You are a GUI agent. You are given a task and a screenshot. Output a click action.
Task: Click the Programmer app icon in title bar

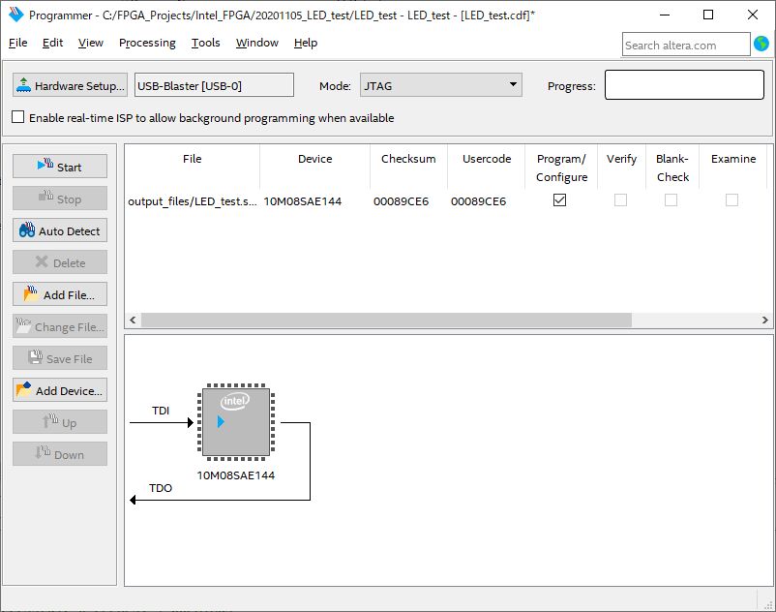click(15, 15)
